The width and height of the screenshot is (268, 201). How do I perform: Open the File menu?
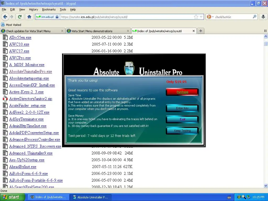[x=4, y=9]
